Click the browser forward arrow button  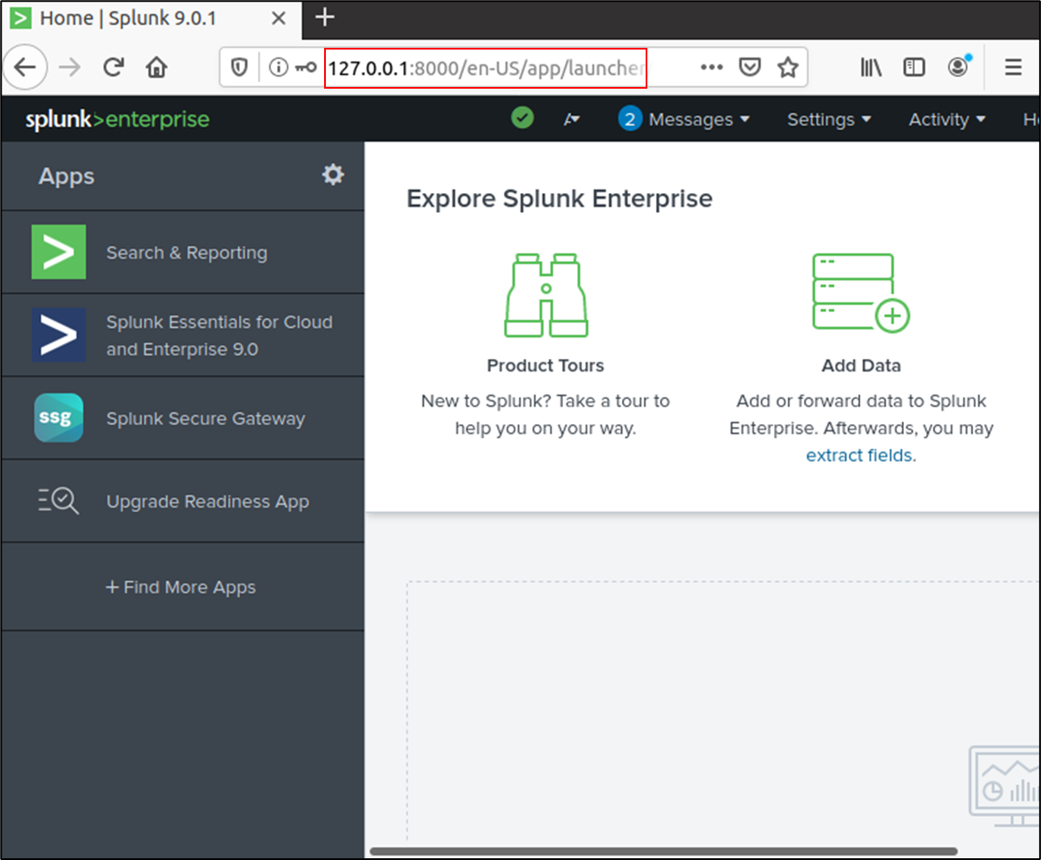click(x=69, y=67)
